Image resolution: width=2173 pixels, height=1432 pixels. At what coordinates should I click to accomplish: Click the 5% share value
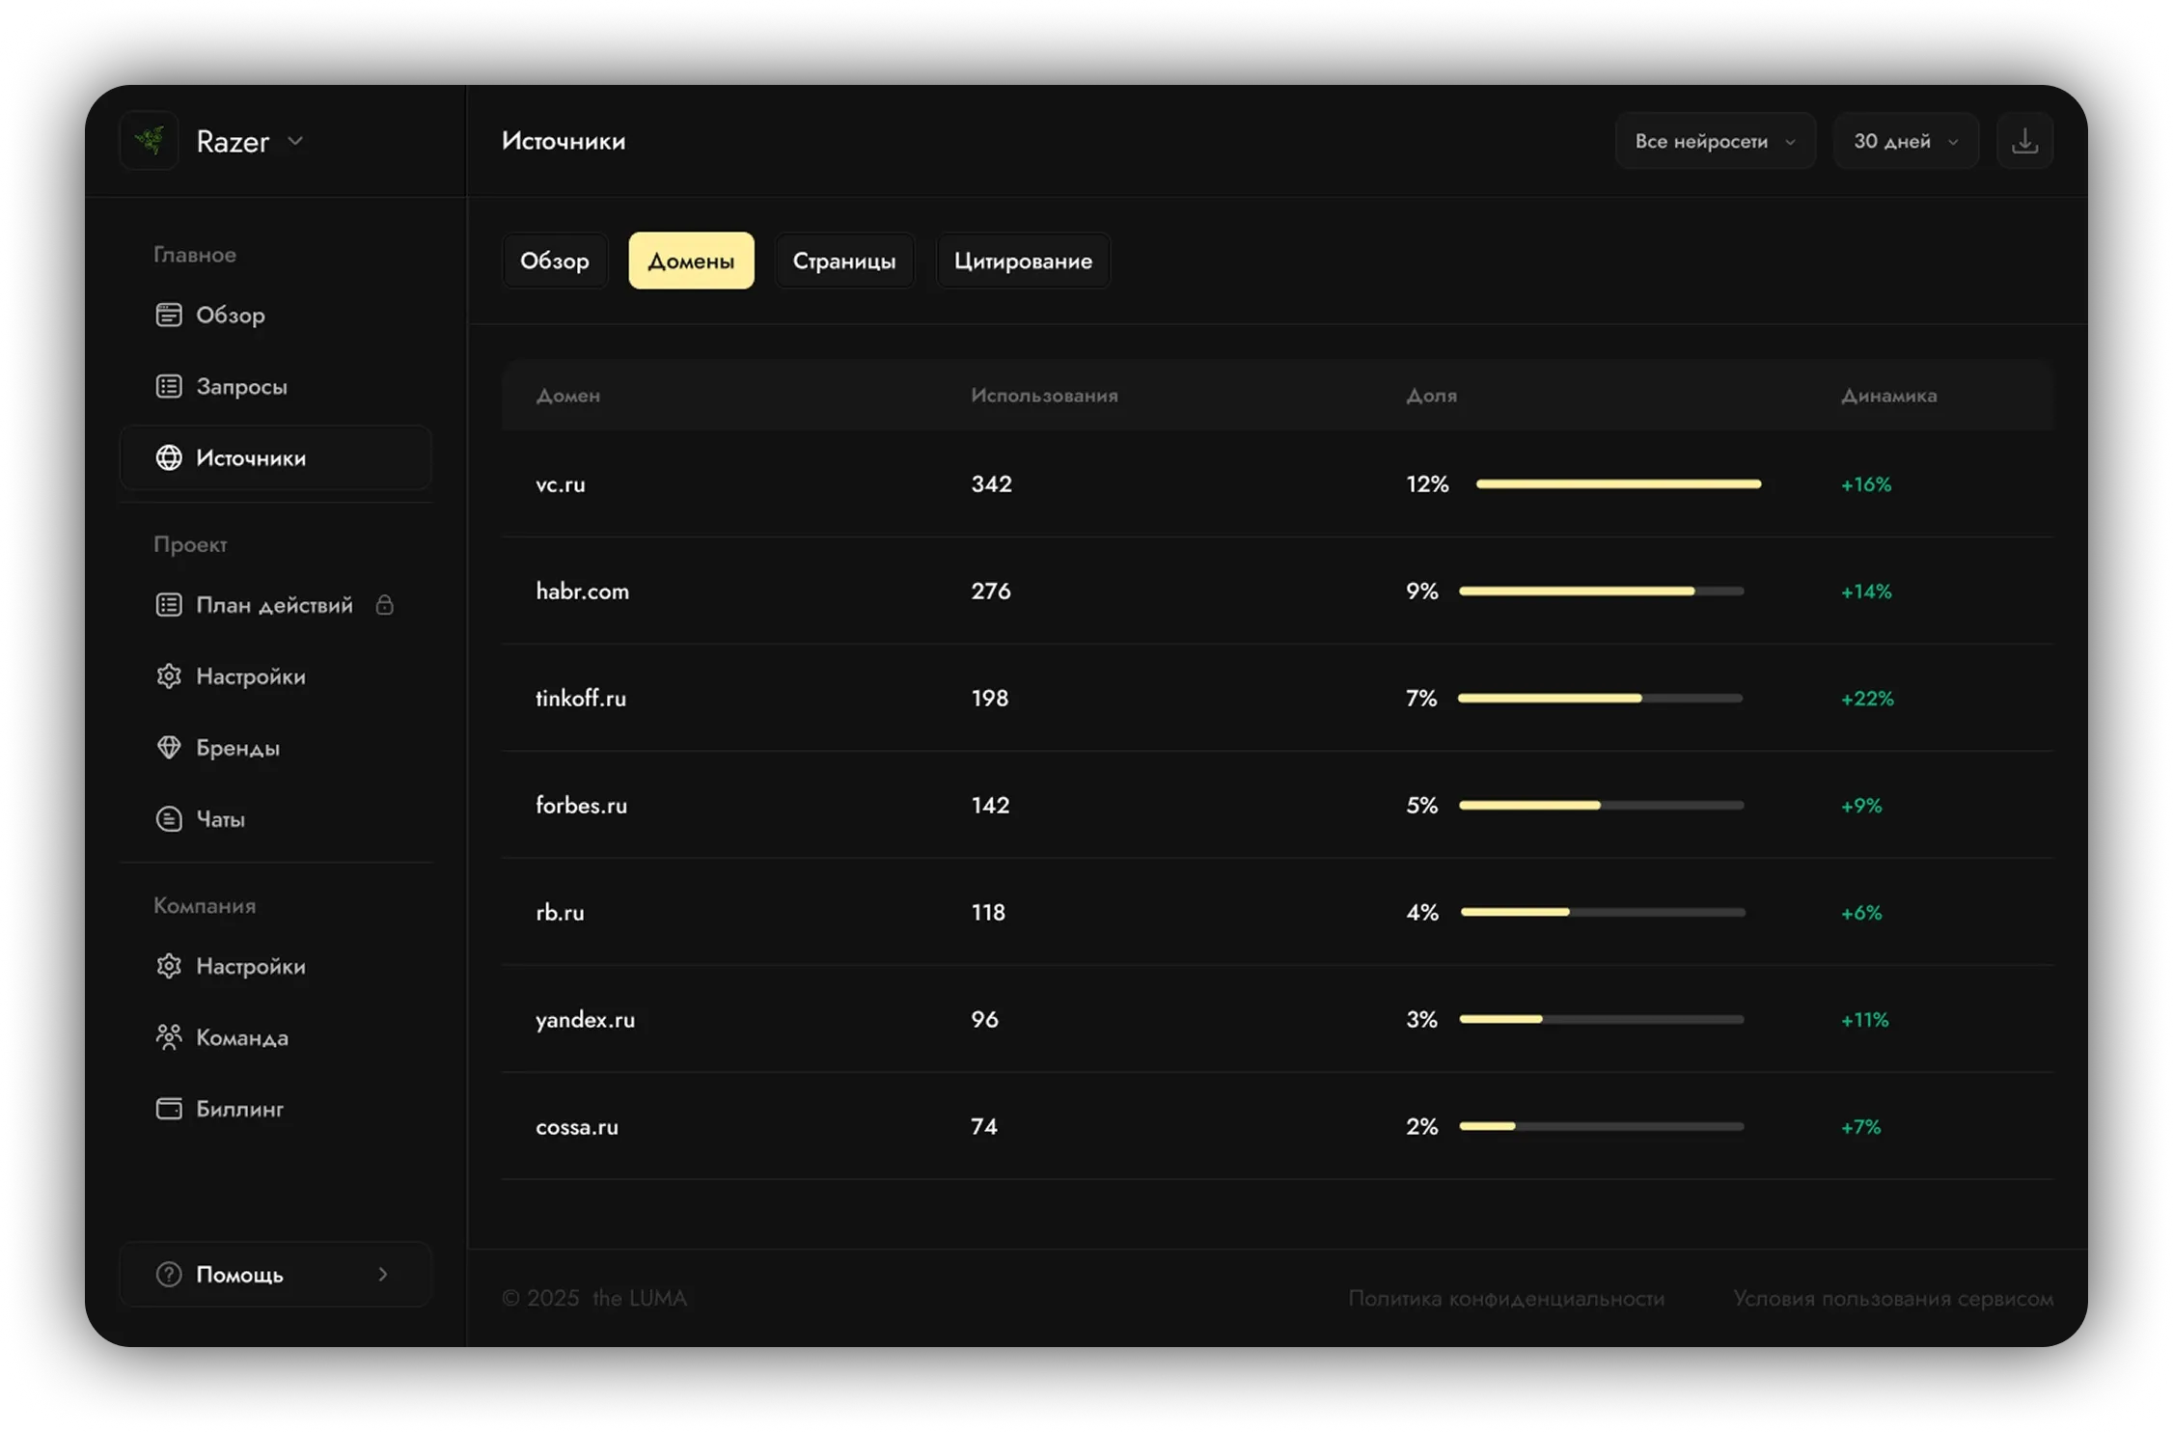coord(1422,806)
